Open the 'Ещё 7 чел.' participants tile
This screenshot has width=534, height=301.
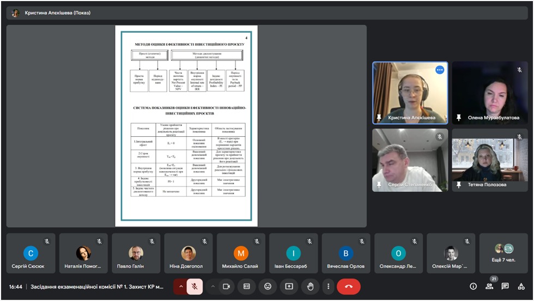503,254
